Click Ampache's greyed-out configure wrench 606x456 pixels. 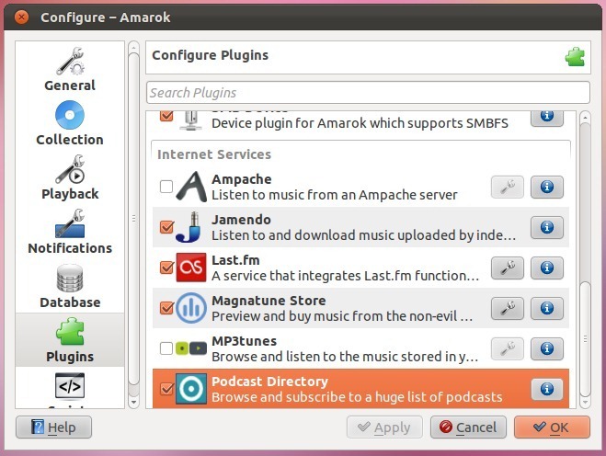pos(508,187)
